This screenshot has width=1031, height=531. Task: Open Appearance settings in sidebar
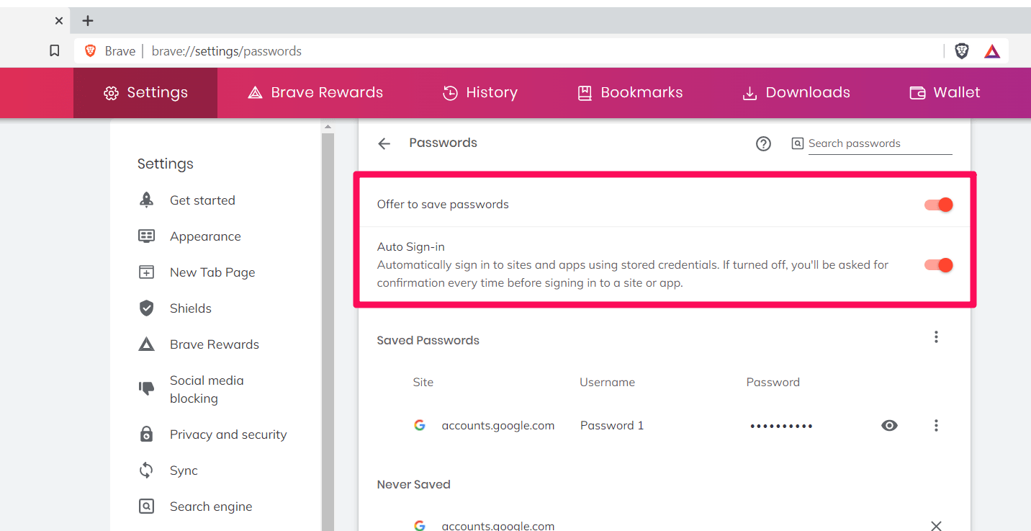[x=205, y=236]
